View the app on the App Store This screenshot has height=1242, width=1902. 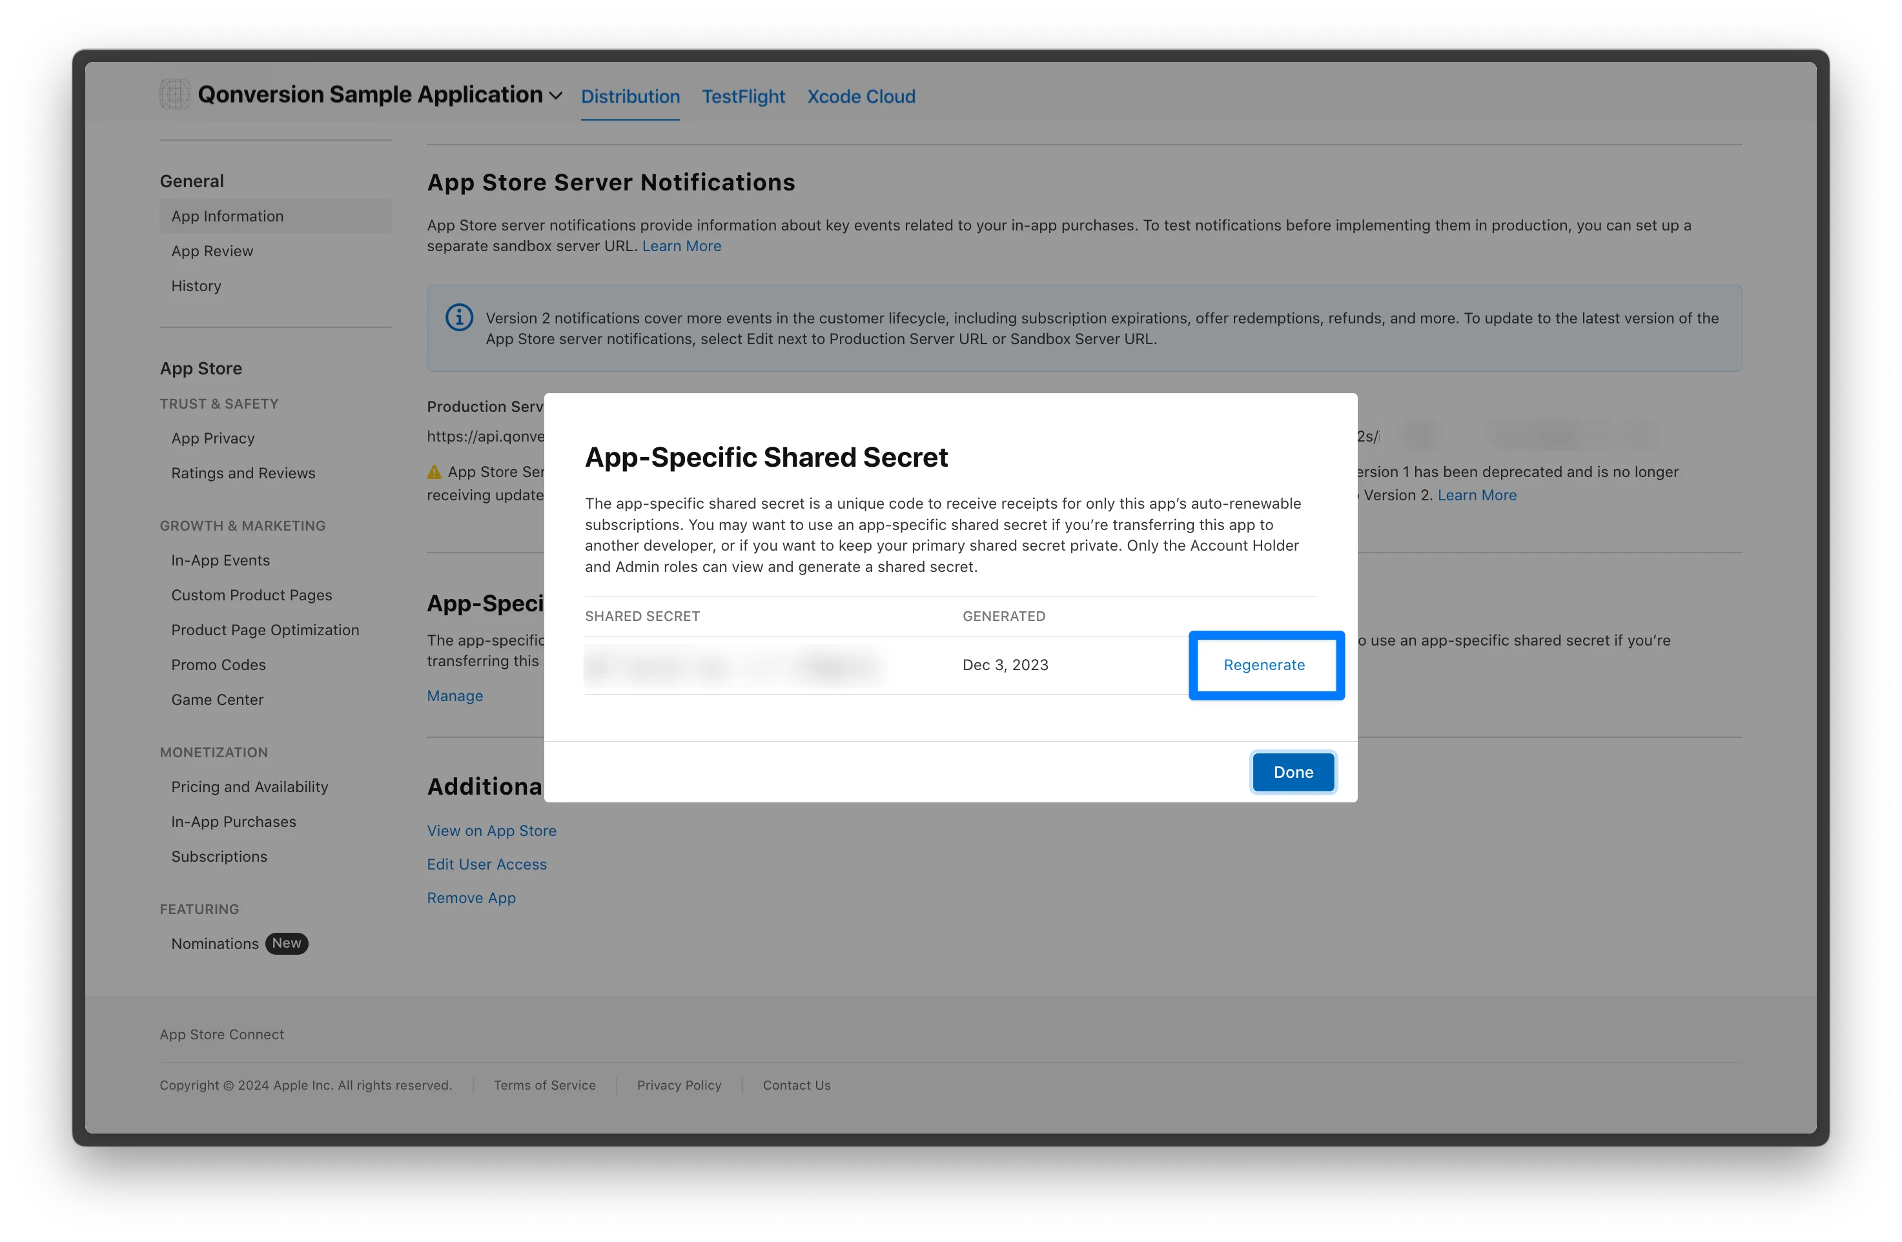pyautogui.click(x=491, y=830)
